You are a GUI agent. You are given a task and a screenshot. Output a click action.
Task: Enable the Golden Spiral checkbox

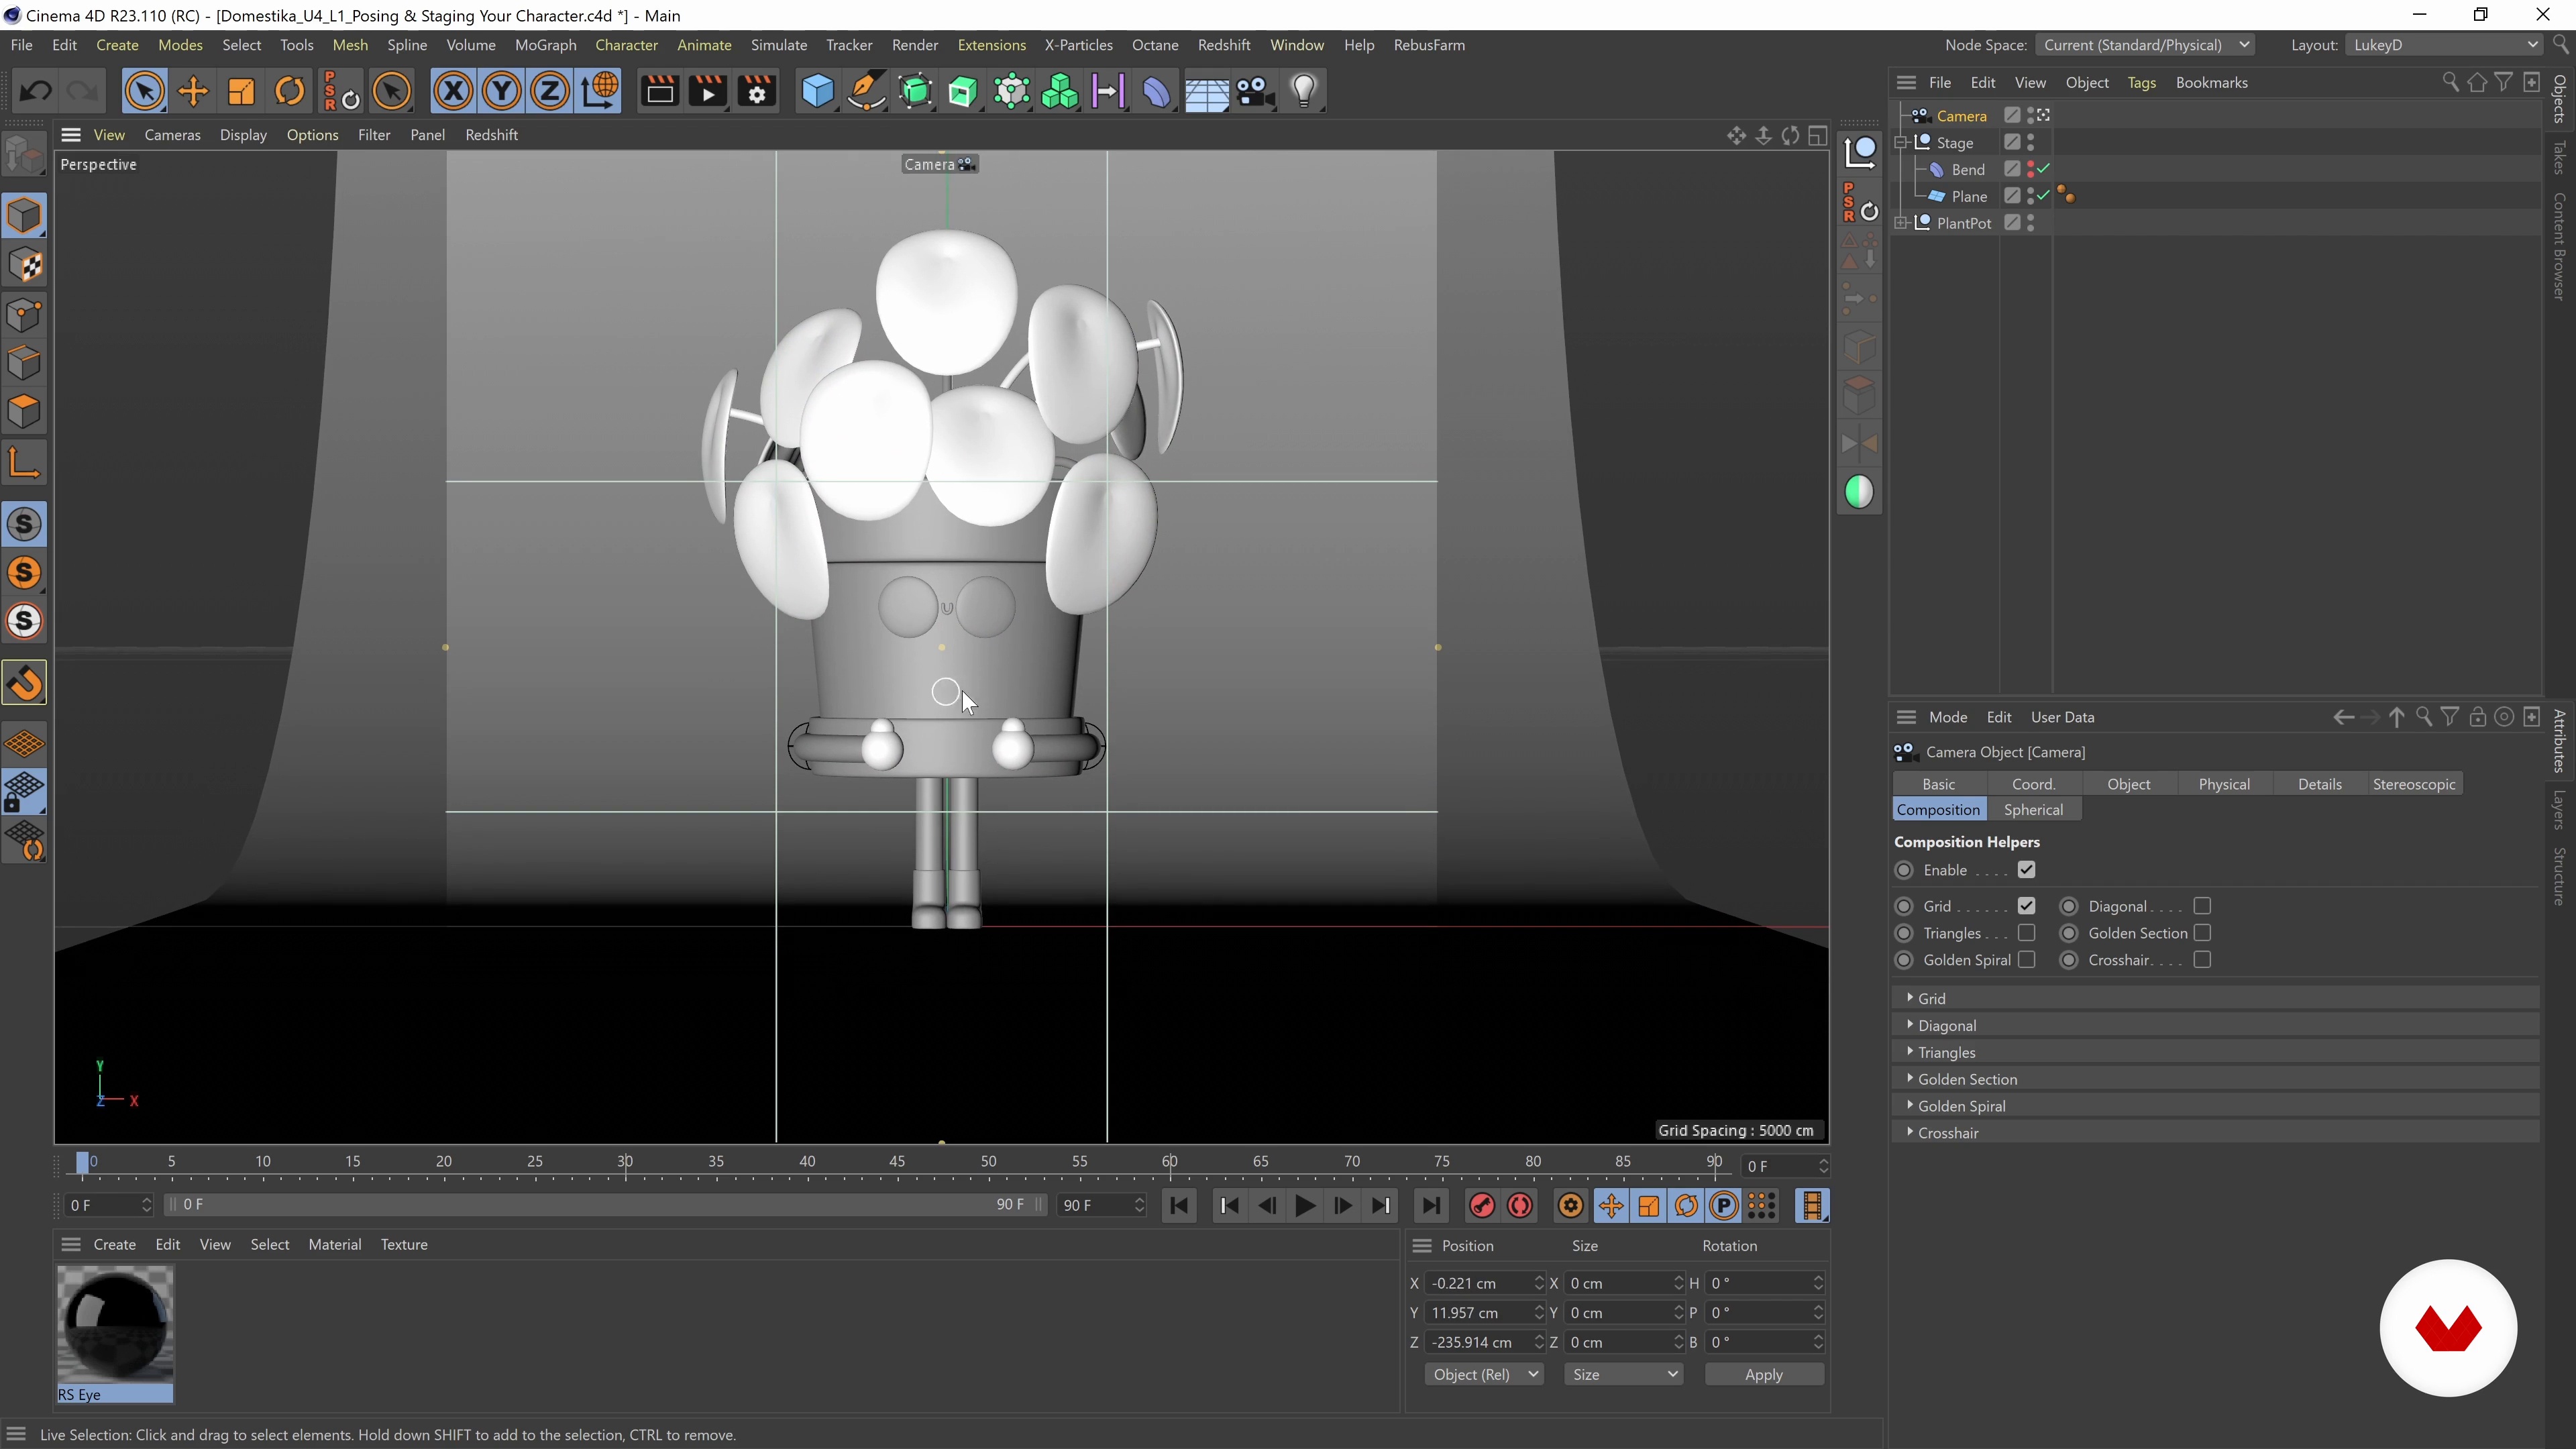(x=2027, y=960)
